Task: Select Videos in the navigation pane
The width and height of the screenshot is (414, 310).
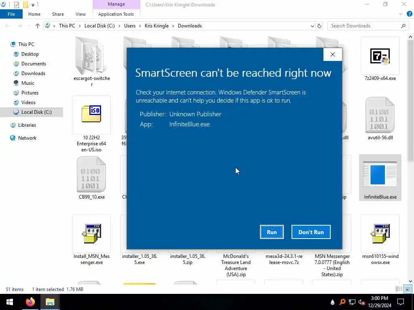Action: coord(28,103)
